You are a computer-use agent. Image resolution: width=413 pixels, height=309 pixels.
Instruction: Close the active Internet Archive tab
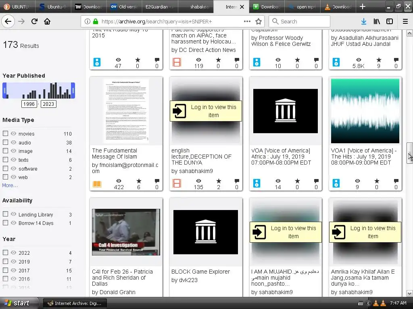point(242,7)
